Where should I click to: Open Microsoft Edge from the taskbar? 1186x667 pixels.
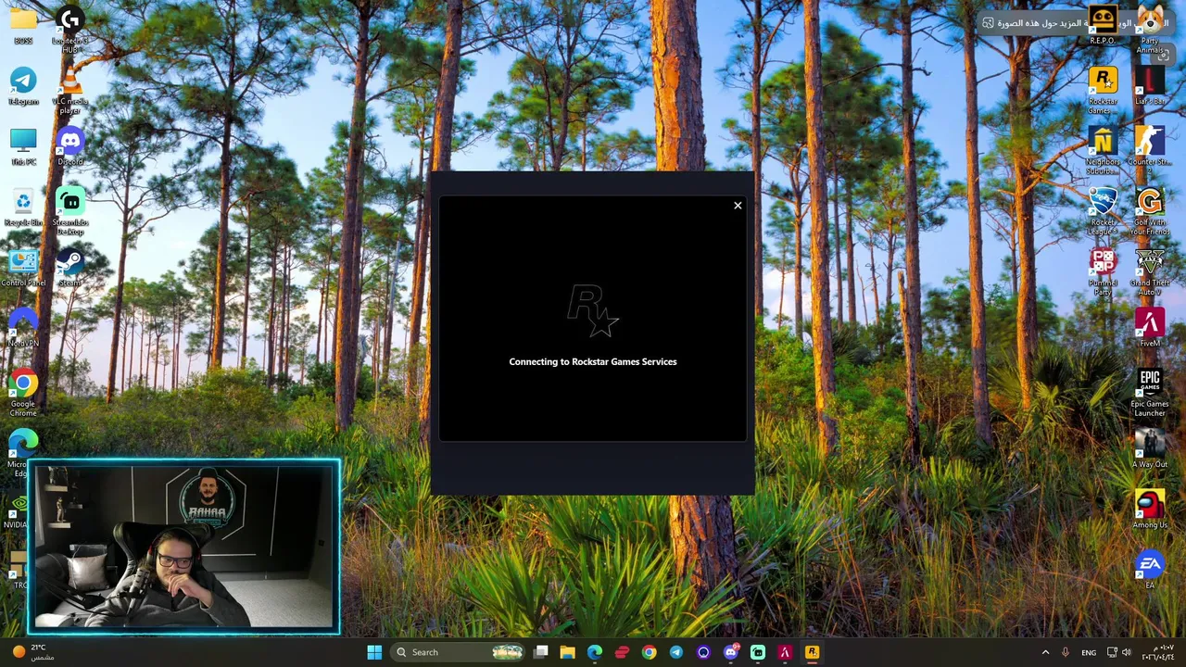(595, 652)
